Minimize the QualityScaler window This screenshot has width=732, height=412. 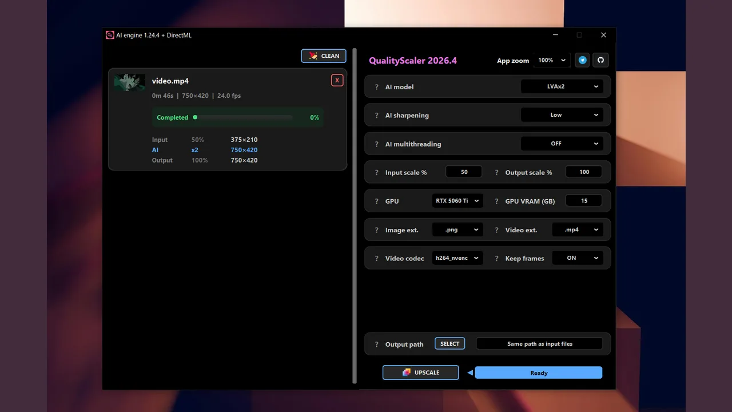[555, 35]
